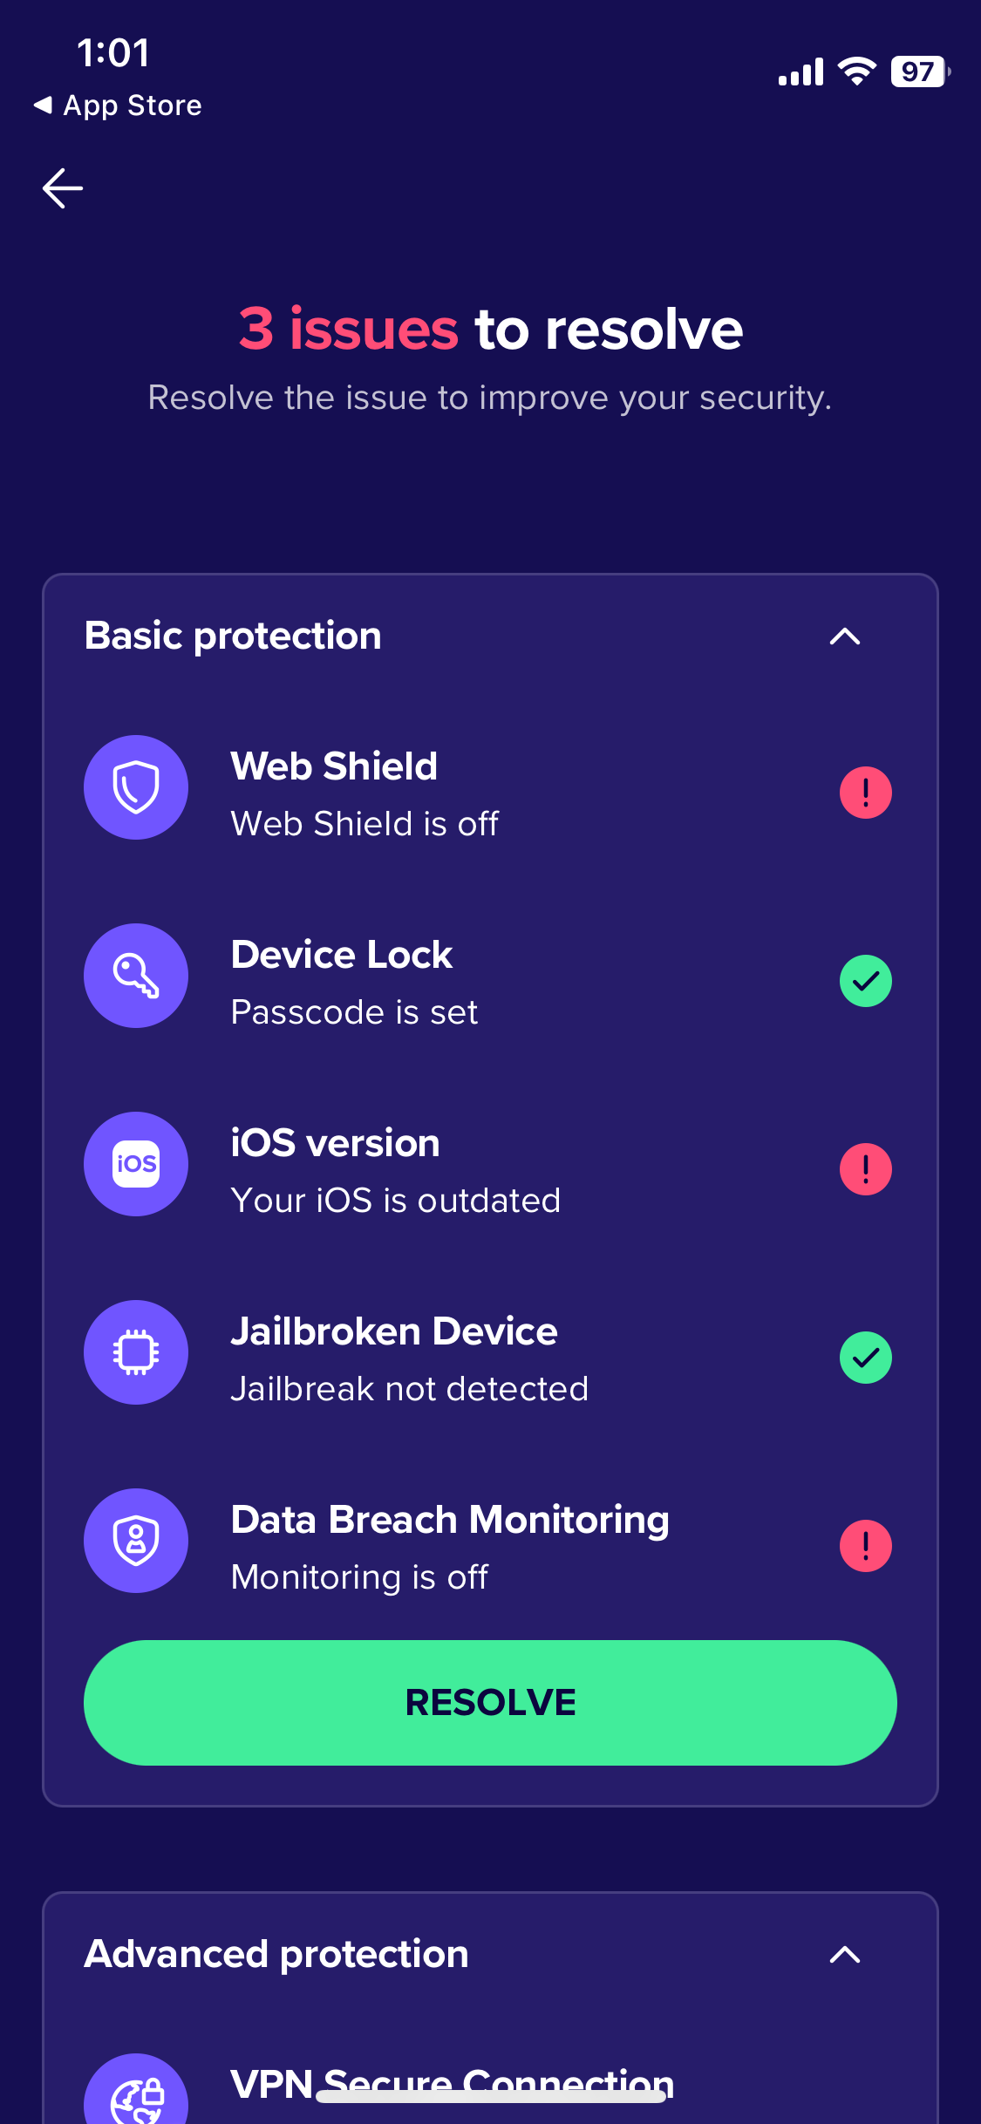Select the Web Shield shield icon
The height and width of the screenshot is (2124, 981).
(136, 787)
